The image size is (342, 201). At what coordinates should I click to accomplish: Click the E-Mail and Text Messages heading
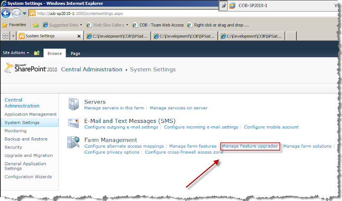tap(130, 121)
